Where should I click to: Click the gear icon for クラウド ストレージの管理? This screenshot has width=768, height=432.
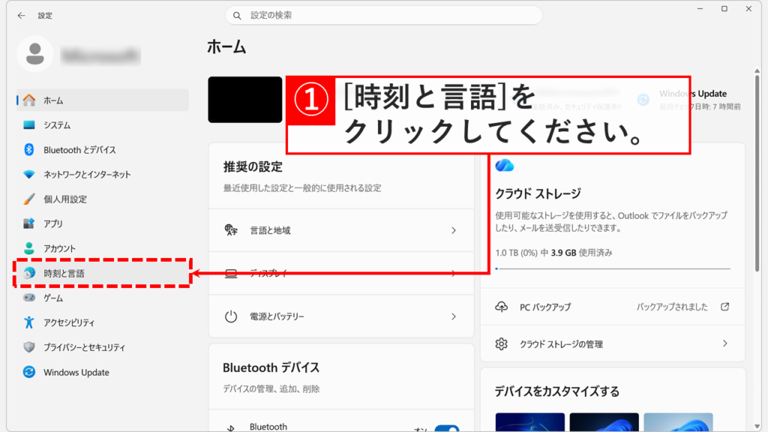[x=501, y=343]
